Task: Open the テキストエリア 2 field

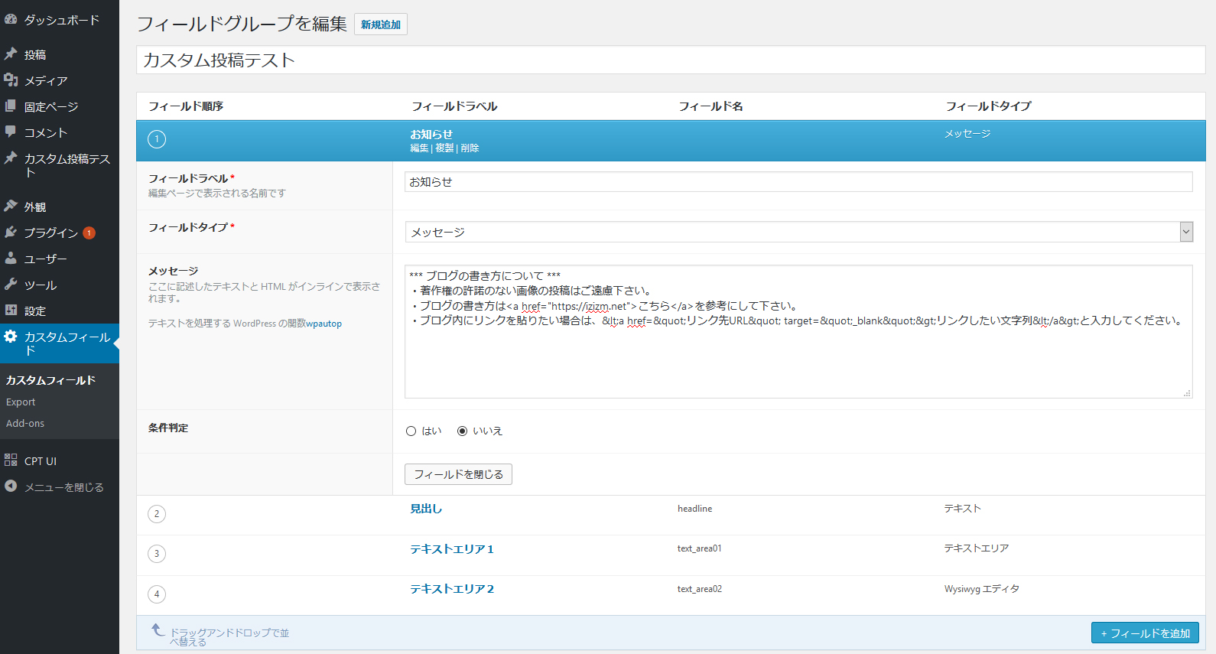Action: [x=452, y=589]
